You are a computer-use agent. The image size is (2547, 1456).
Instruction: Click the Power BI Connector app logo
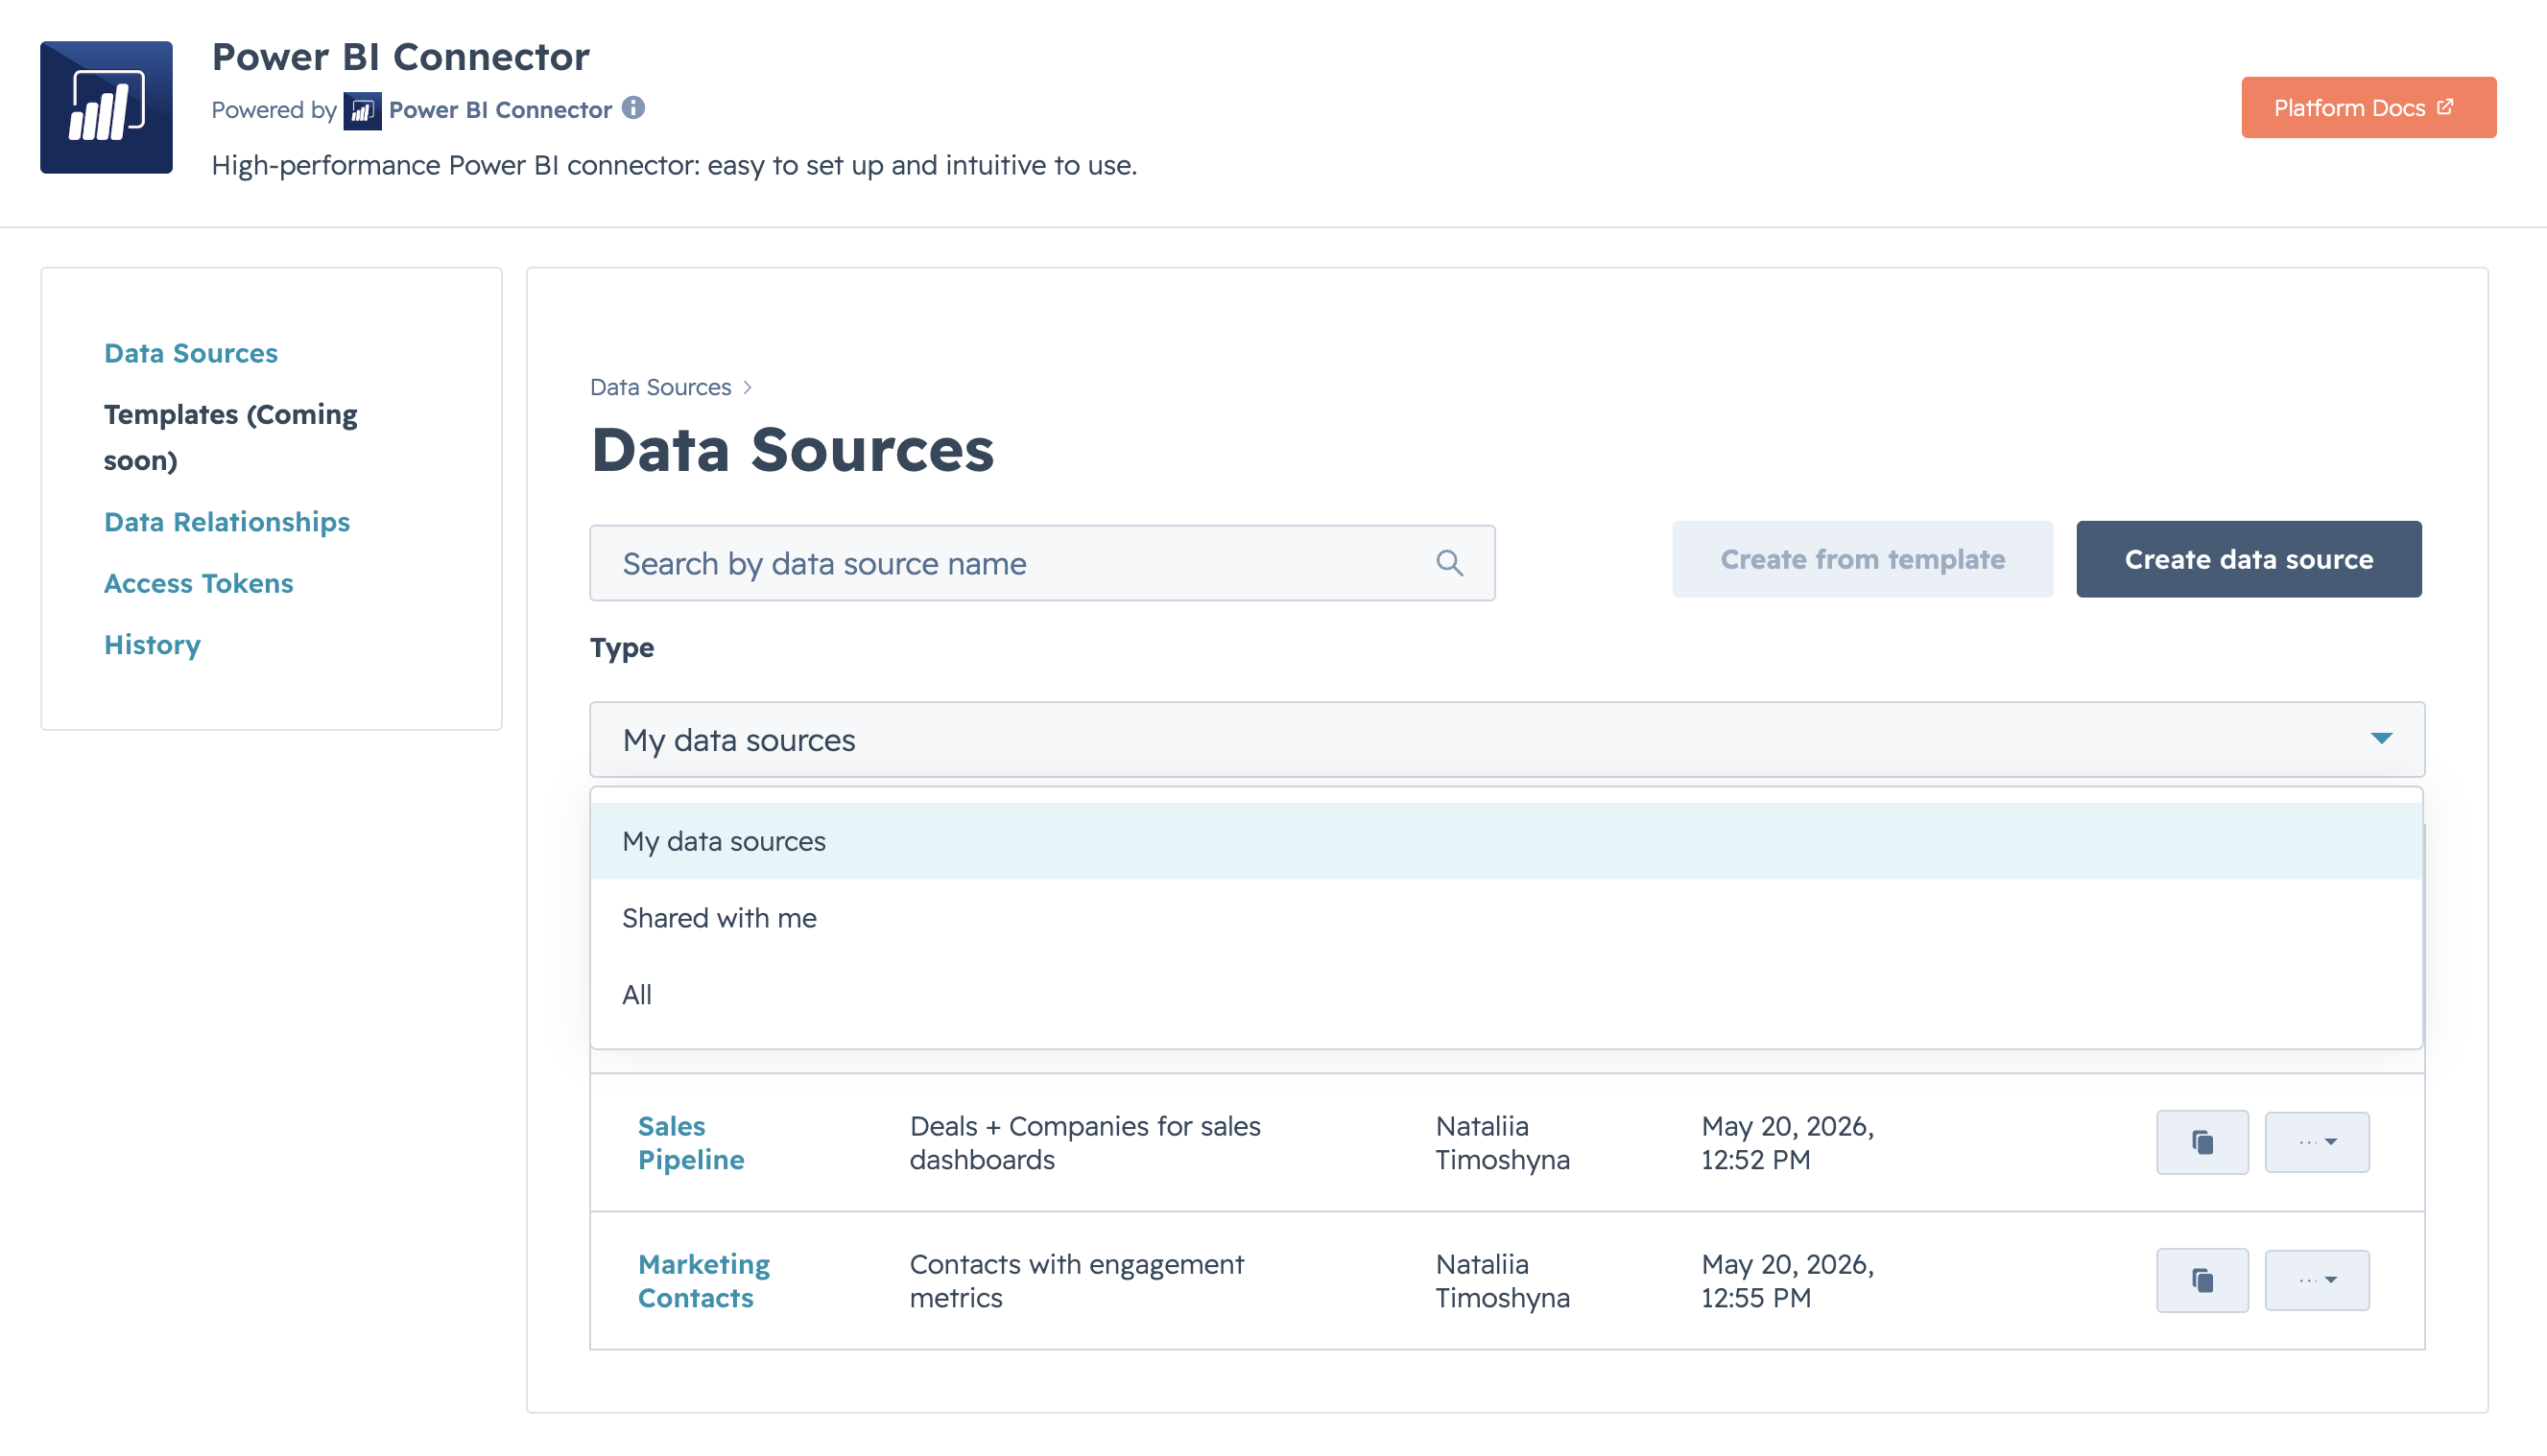coord(106,107)
